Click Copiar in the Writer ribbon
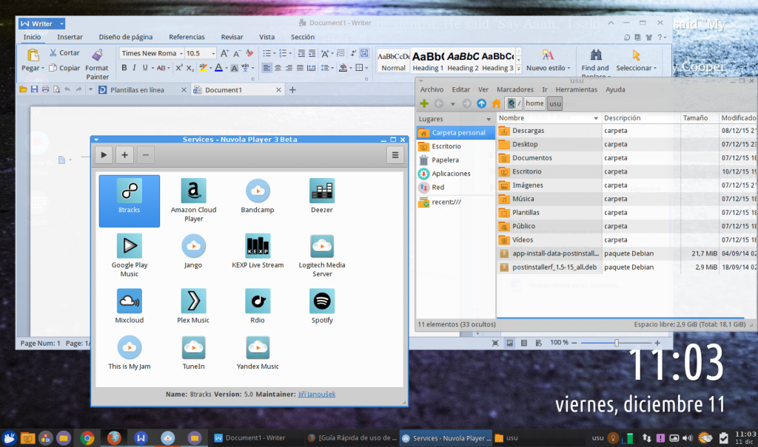 click(65, 68)
